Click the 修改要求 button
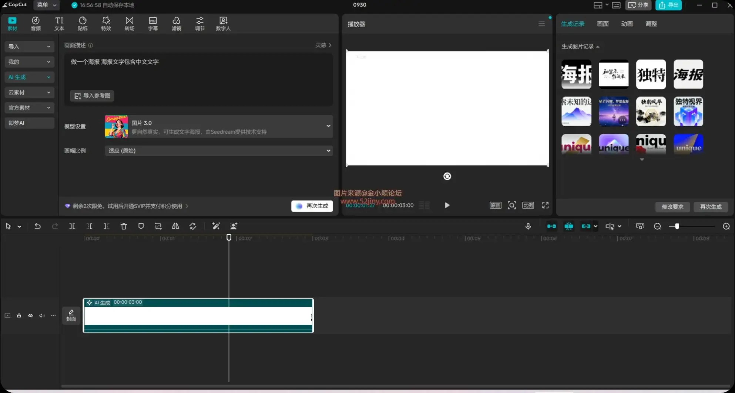This screenshot has width=735, height=393. point(672,207)
